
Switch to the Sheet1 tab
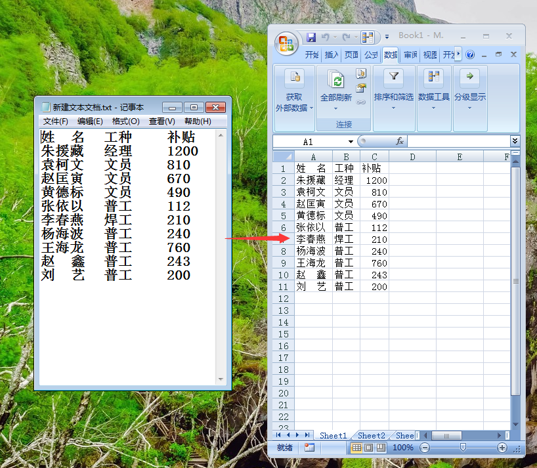pyautogui.click(x=333, y=435)
